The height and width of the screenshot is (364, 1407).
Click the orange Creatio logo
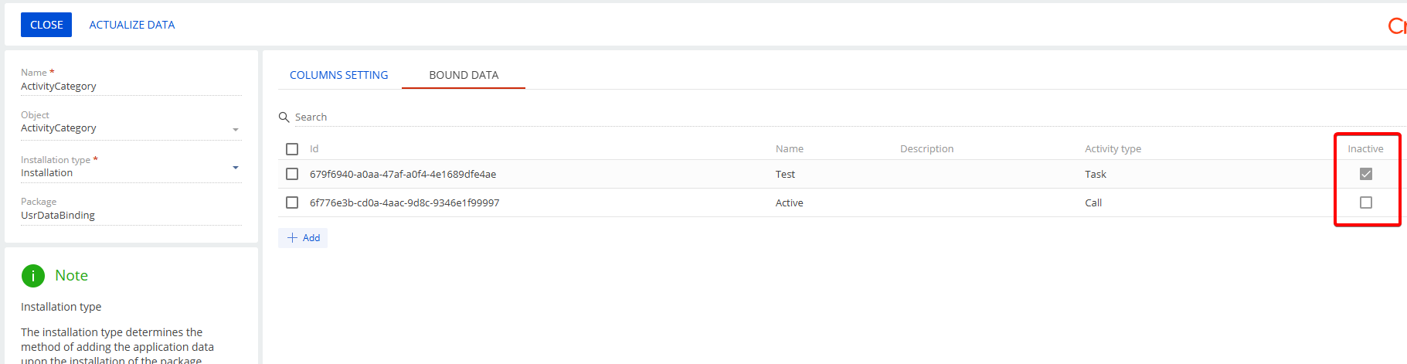tap(1397, 26)
